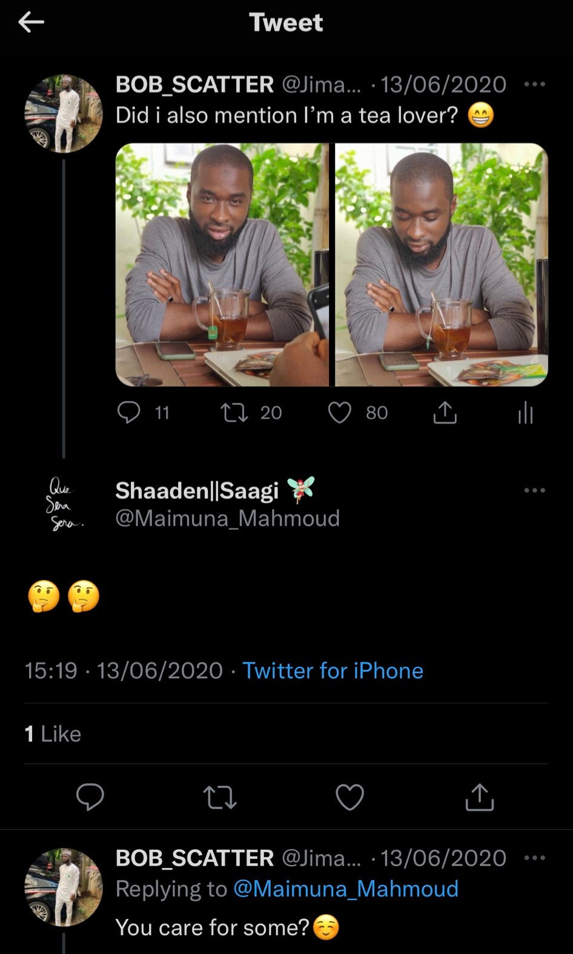The image size is (573, 954).
Task: Share the Shaaden||Saagi tweet
Action: 480,796
